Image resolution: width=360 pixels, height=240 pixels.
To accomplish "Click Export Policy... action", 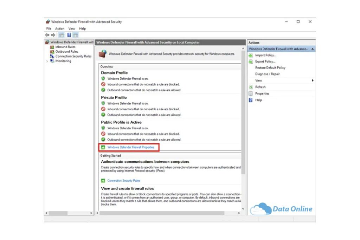I will 265,61.
